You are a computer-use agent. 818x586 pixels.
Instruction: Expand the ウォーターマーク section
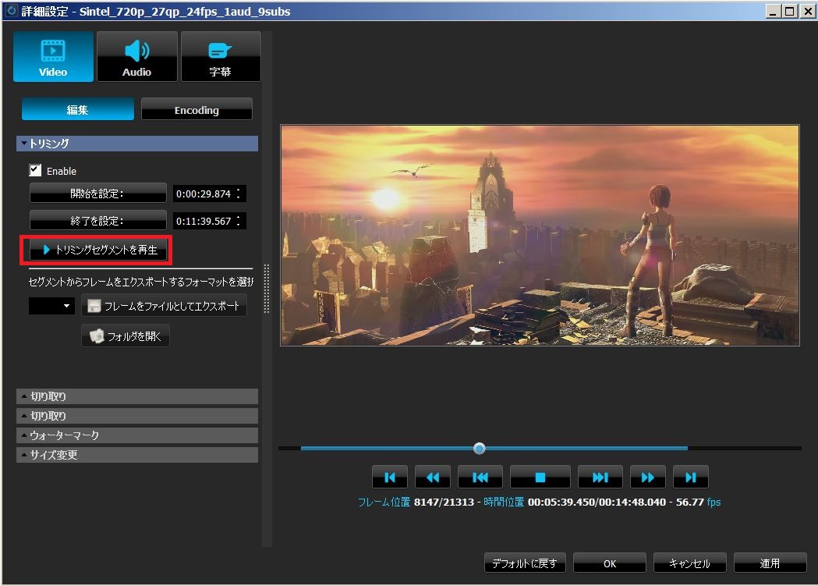pyautogui.click(x=137, y=435)
